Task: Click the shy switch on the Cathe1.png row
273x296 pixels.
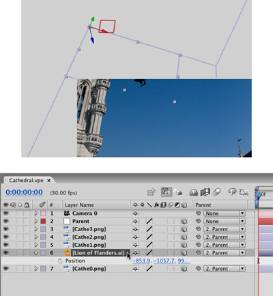Action: [135, 245]
